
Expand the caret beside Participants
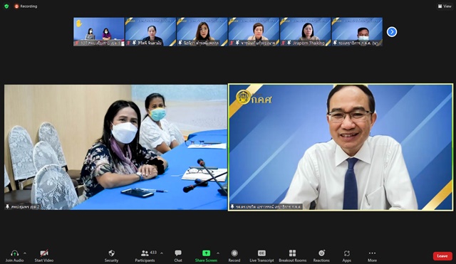click(162, 253)
